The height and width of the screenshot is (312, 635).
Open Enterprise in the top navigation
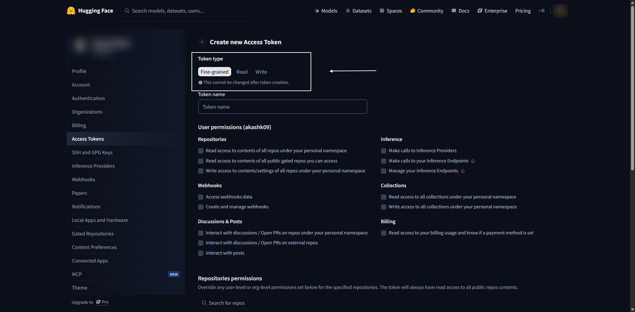(x=492, y=11)
